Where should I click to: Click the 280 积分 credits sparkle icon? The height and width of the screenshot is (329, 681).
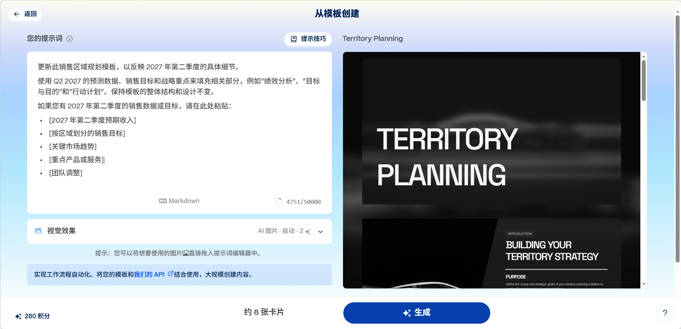click(x=18, y=316)
